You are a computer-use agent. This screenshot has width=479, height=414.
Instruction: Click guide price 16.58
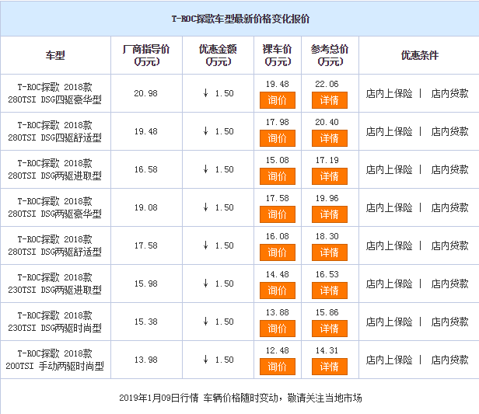coord(145,169)
